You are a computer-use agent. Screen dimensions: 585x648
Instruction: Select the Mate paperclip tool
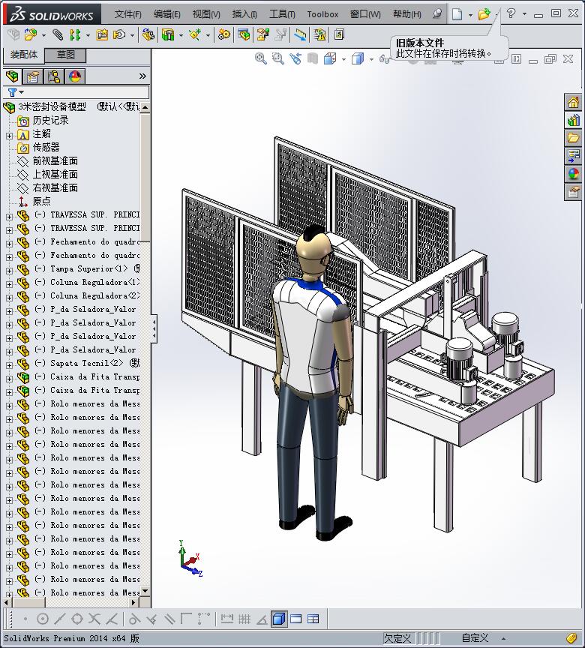point(58,34)
